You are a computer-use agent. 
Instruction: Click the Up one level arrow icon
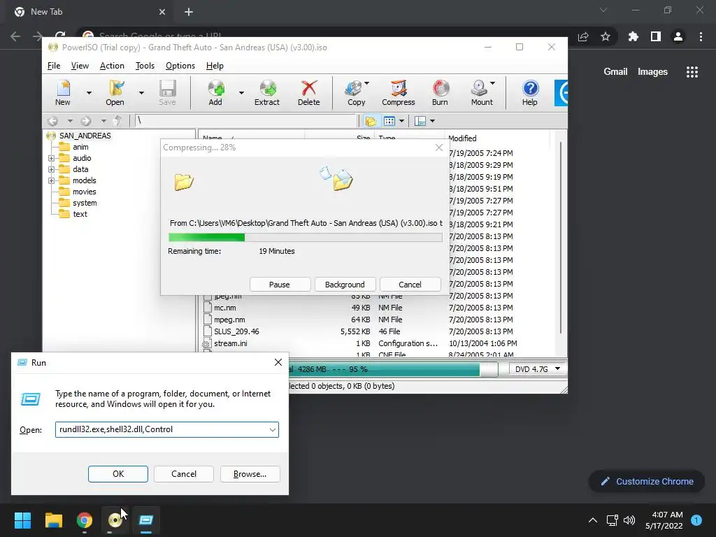coord(117,121)
